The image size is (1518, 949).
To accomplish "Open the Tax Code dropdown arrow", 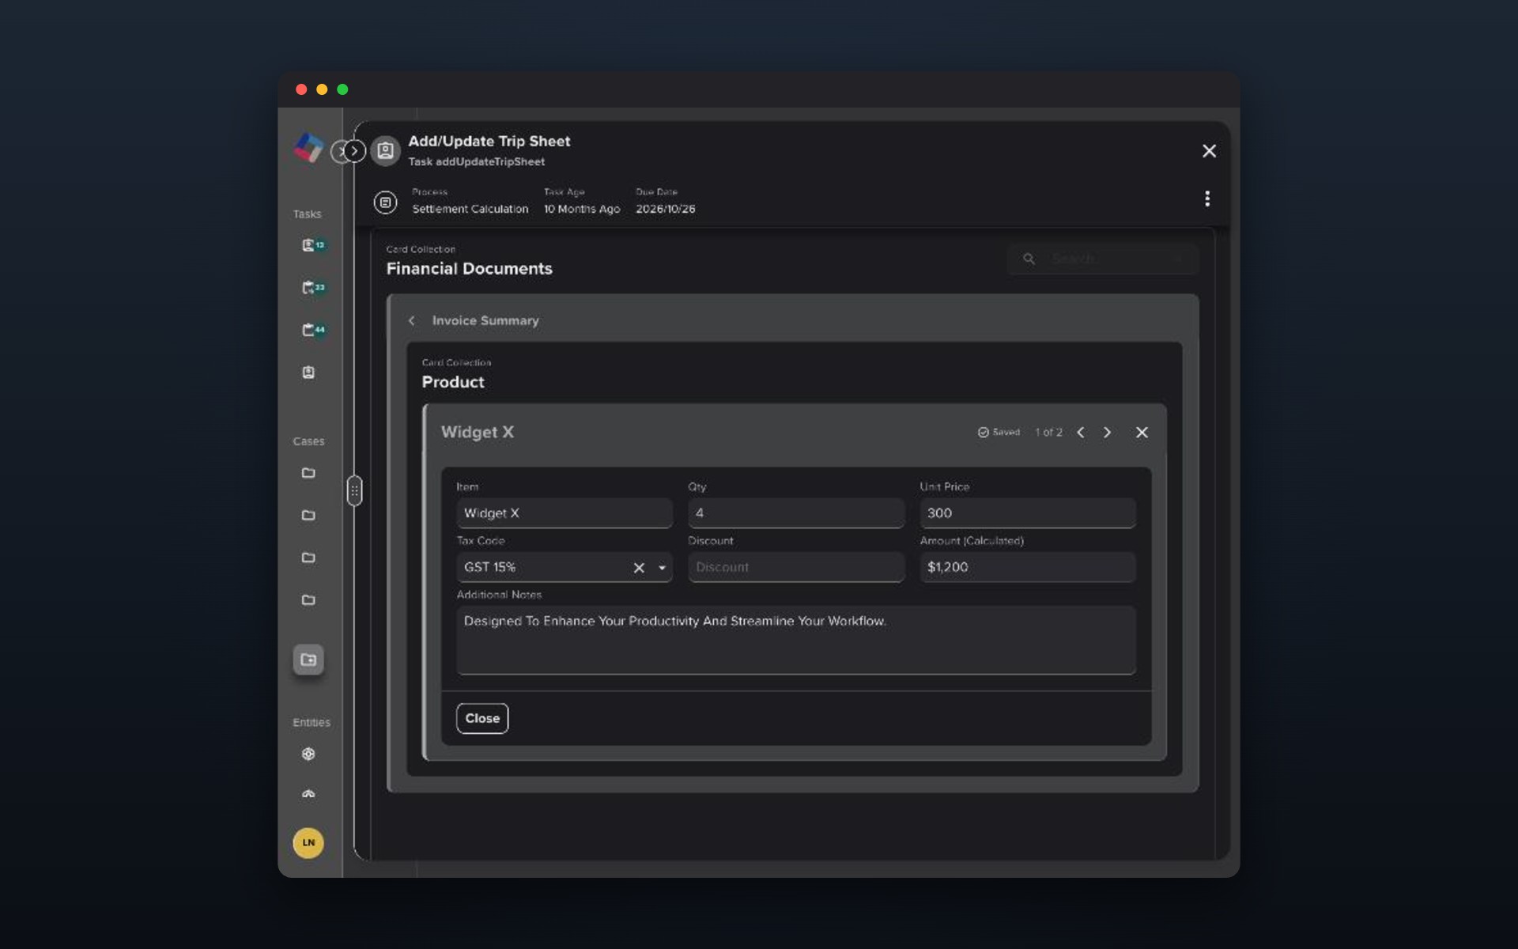I will point(662,568).
